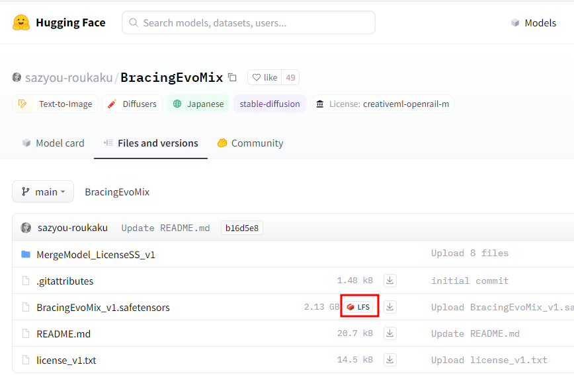The height and width of the screenshot is (375, 574).
Task: Open the license_v1.txt file
Action: [x=66, y=360]
